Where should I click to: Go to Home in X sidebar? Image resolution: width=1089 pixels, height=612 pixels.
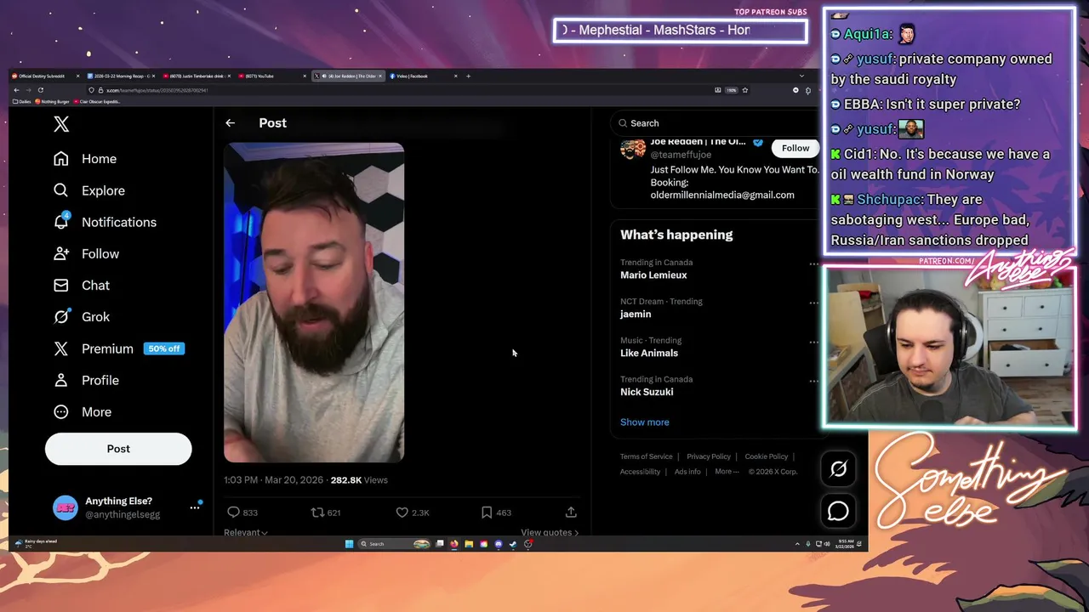point(85,159)
